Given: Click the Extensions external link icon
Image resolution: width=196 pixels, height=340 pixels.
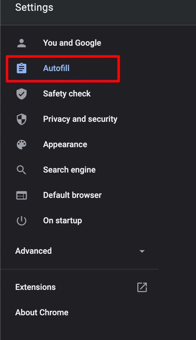Looking at the screenshot, I should tap(142, 287).
